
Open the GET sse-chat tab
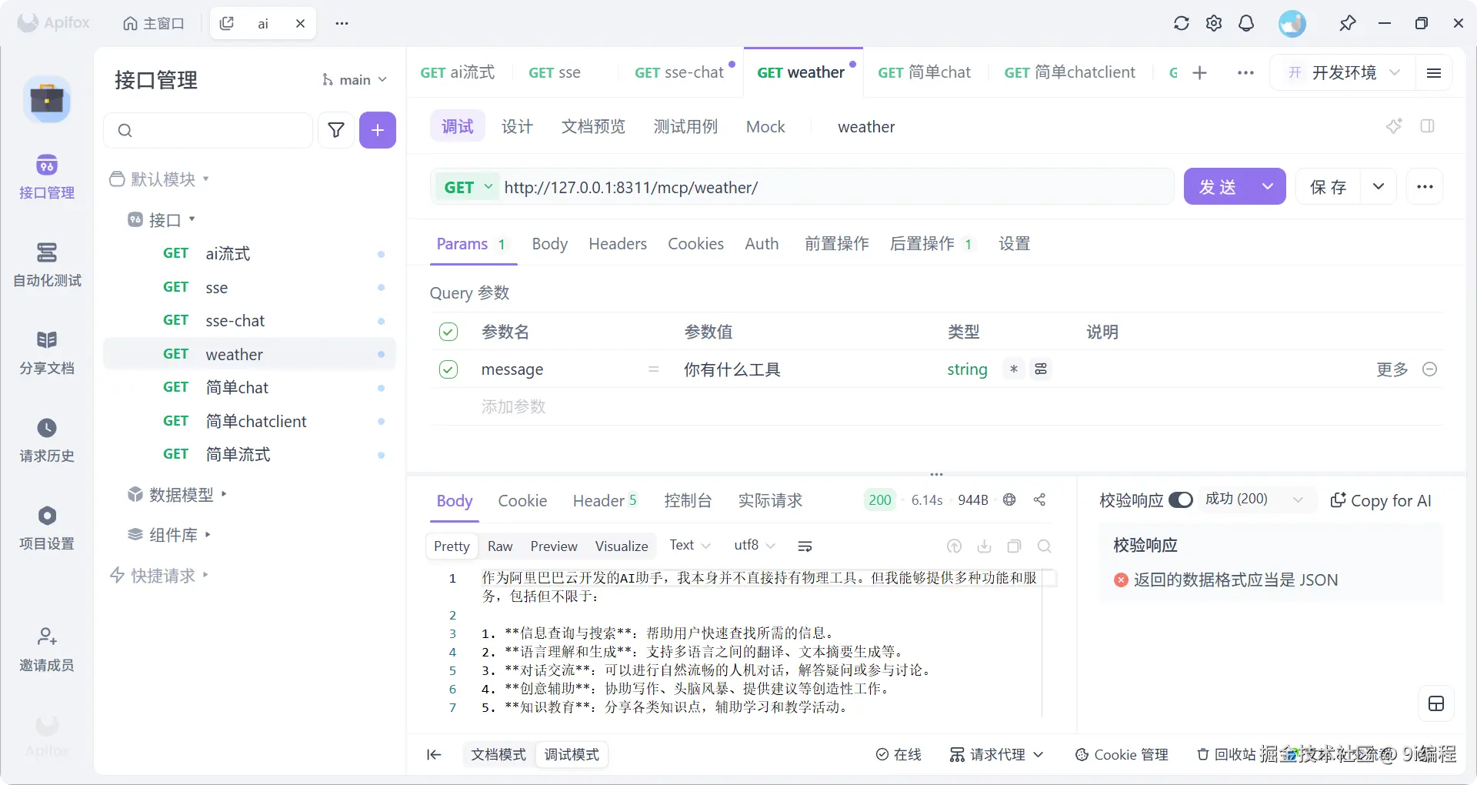pyautogui.click(x=679, y=72)
